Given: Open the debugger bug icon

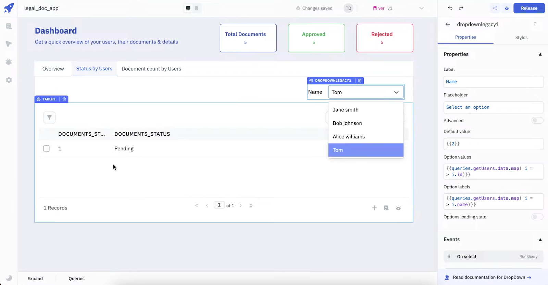Looking at the screenshot, I should pyautogui.click(x=9, y=62).
